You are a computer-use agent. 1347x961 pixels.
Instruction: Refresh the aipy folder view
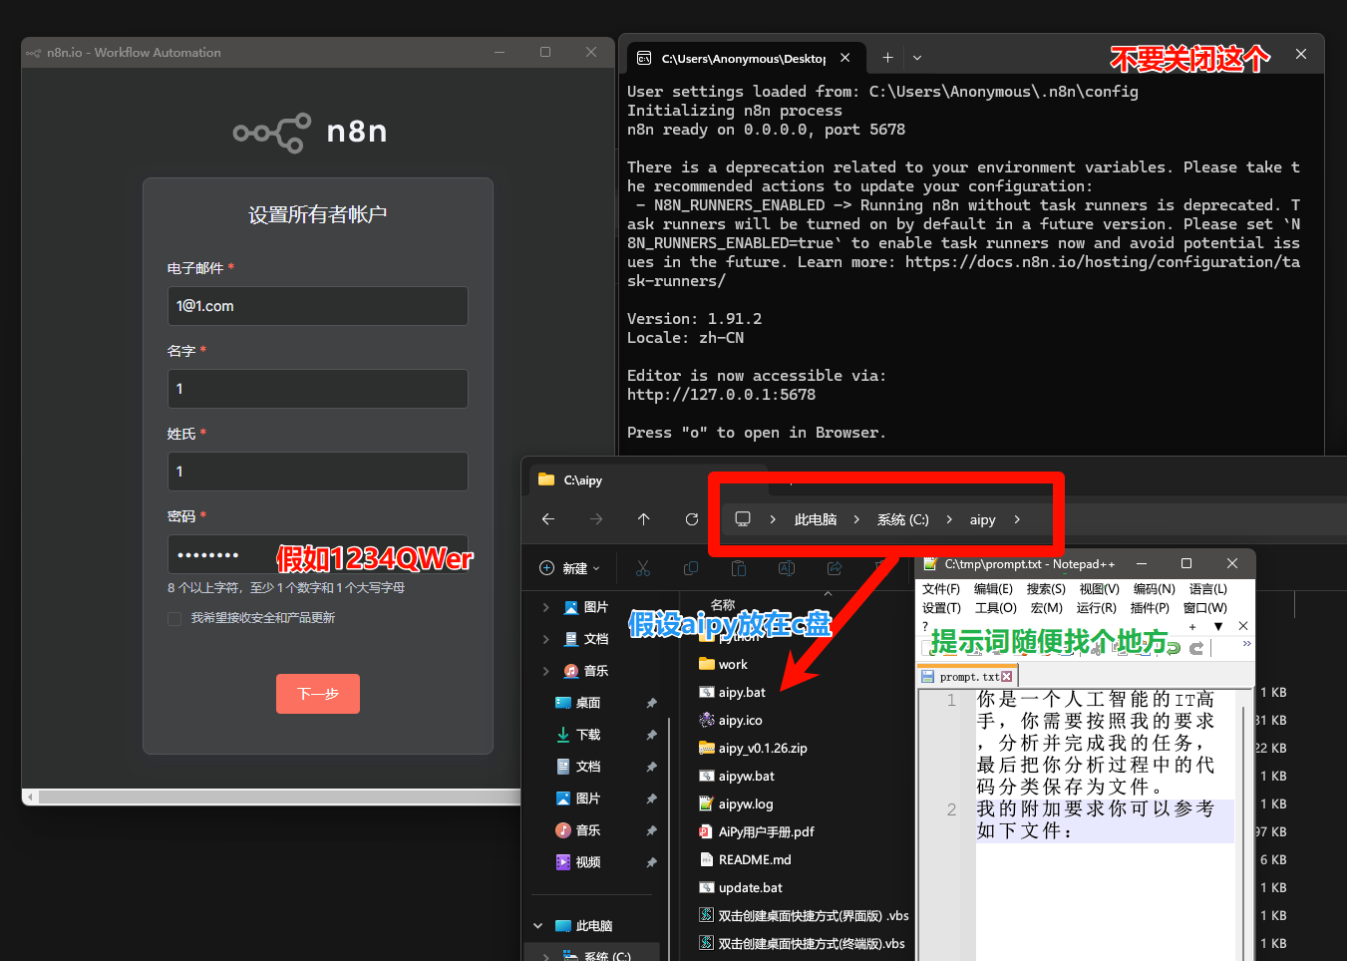coord(692,519)
